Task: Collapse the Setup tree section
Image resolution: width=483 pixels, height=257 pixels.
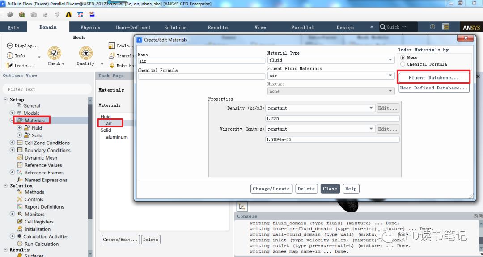Action: click(5, 99)
